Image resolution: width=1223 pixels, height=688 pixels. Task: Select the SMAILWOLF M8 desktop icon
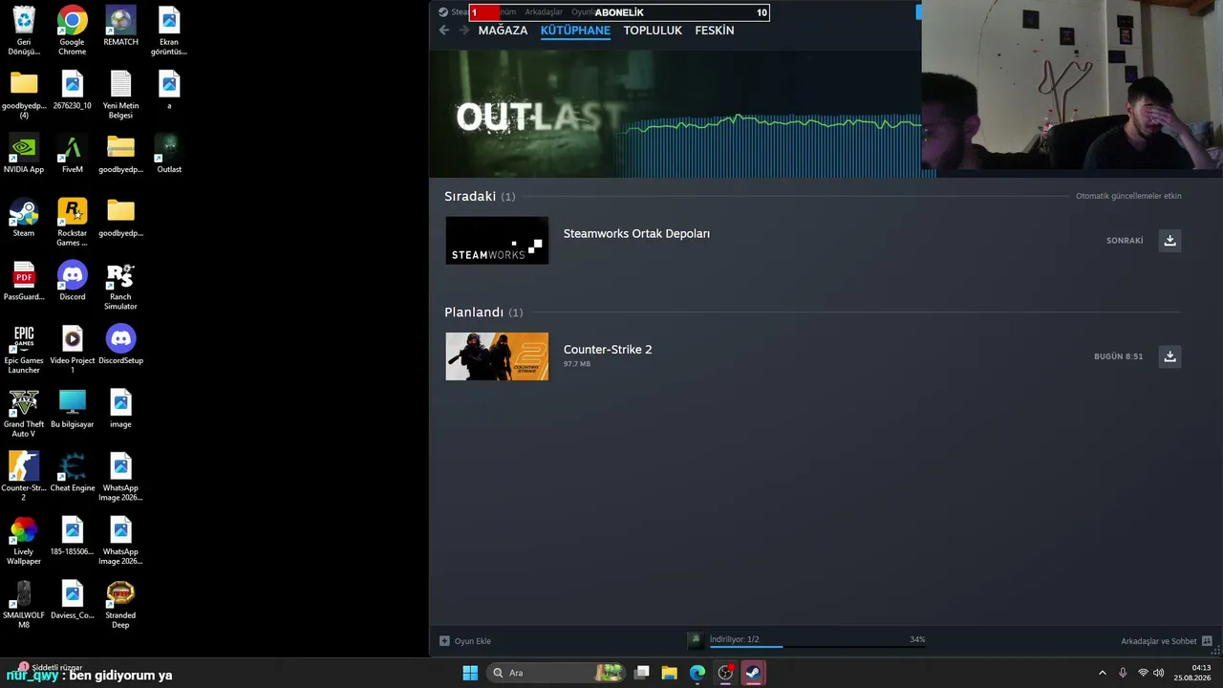24,605
